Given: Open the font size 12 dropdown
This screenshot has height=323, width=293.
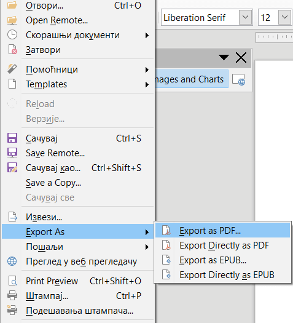Looking at the screenshot, I should coord(284,17).
